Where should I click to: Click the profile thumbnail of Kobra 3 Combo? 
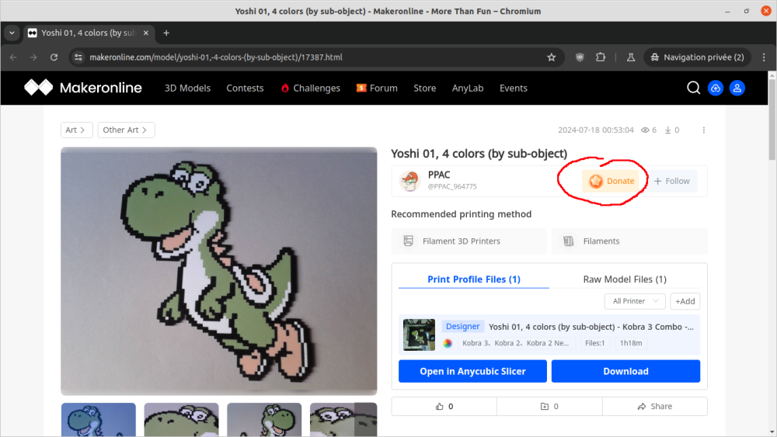(x=420, y=335)
